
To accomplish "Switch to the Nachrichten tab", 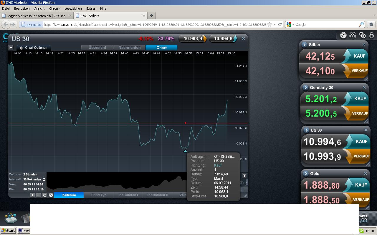I will coord(129,48).
